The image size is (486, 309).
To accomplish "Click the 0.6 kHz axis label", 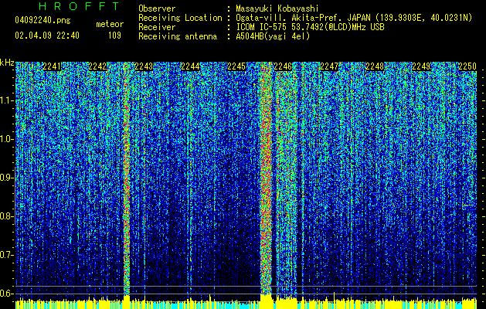I will pos(7,294).
